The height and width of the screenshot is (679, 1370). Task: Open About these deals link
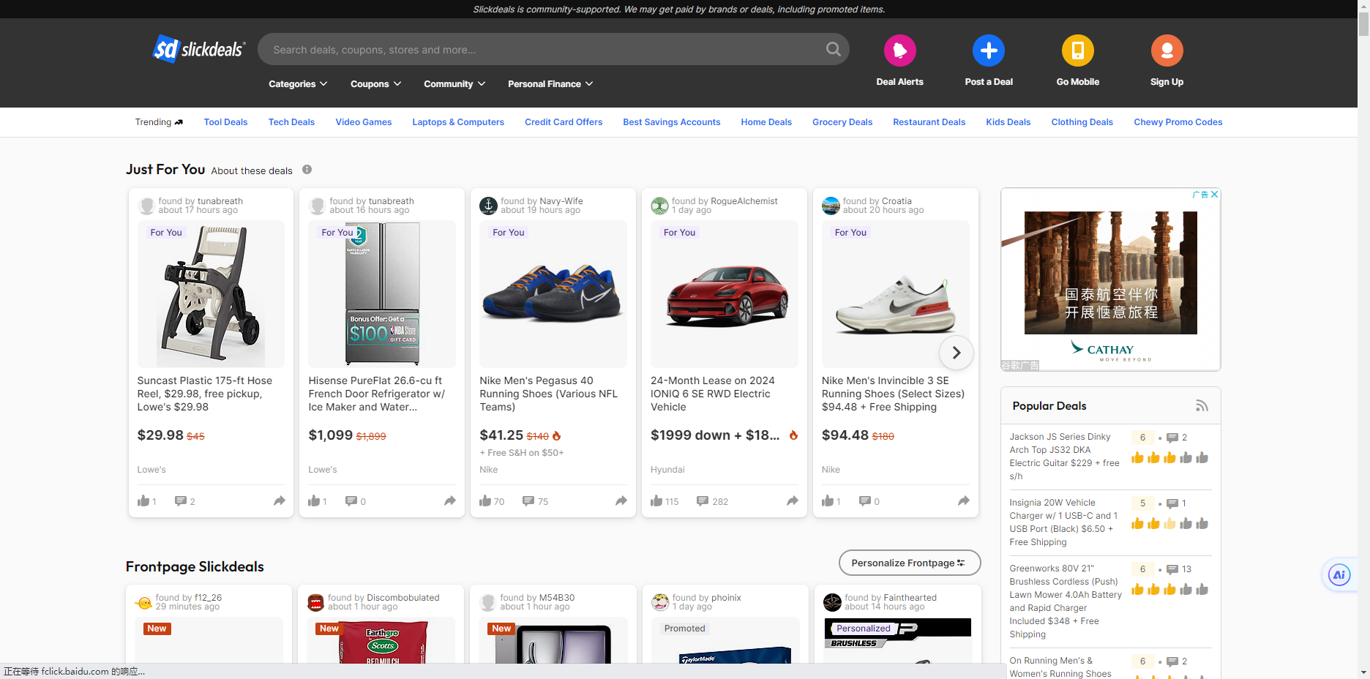252,170
